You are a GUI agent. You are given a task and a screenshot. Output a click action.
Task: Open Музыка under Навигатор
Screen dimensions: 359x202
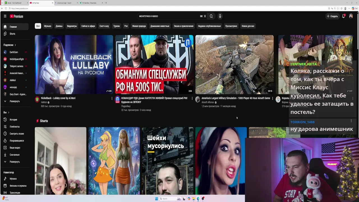click(x=16, y=179)
